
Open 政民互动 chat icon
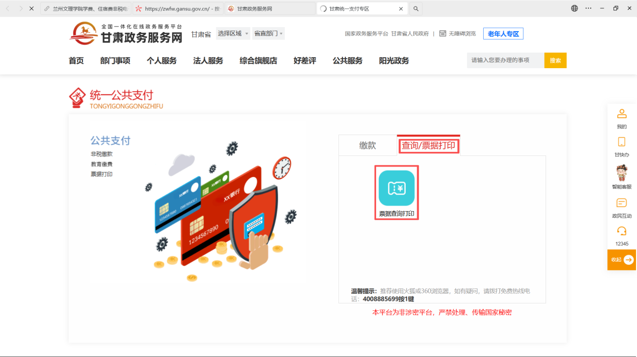(x=622, y=203)
